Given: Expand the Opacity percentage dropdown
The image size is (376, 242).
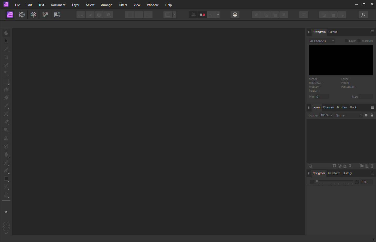Looking at the screenshot, I should coord(326,115).
